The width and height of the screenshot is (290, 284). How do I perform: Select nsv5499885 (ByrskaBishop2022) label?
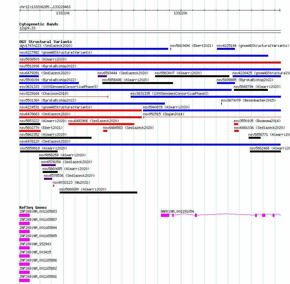click(245, 80)
